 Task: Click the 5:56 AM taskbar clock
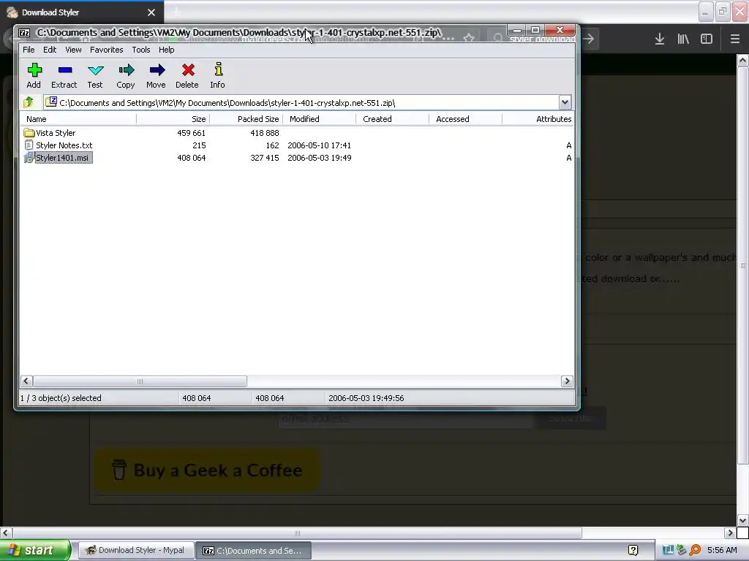pyautogui.click(x=722, y=550)
